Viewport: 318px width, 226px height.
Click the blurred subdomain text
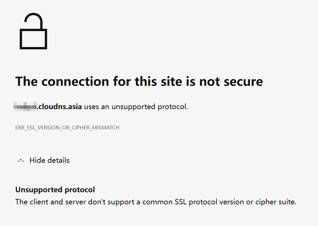pyautogui.click(x=25, y=107)
